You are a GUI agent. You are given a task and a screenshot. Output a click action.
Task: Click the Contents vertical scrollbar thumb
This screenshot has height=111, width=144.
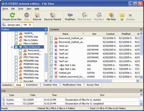tap(141, 45)
